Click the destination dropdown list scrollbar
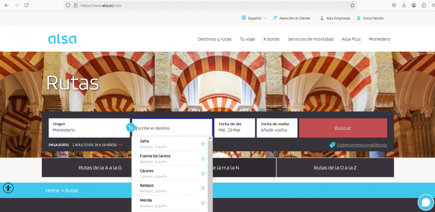The width and height of the screenshot is (435, 212). (210, 174)
